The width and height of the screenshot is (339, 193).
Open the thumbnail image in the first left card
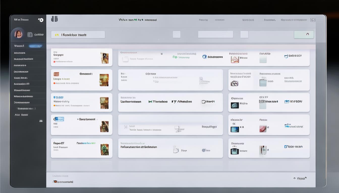coord(104,58)
